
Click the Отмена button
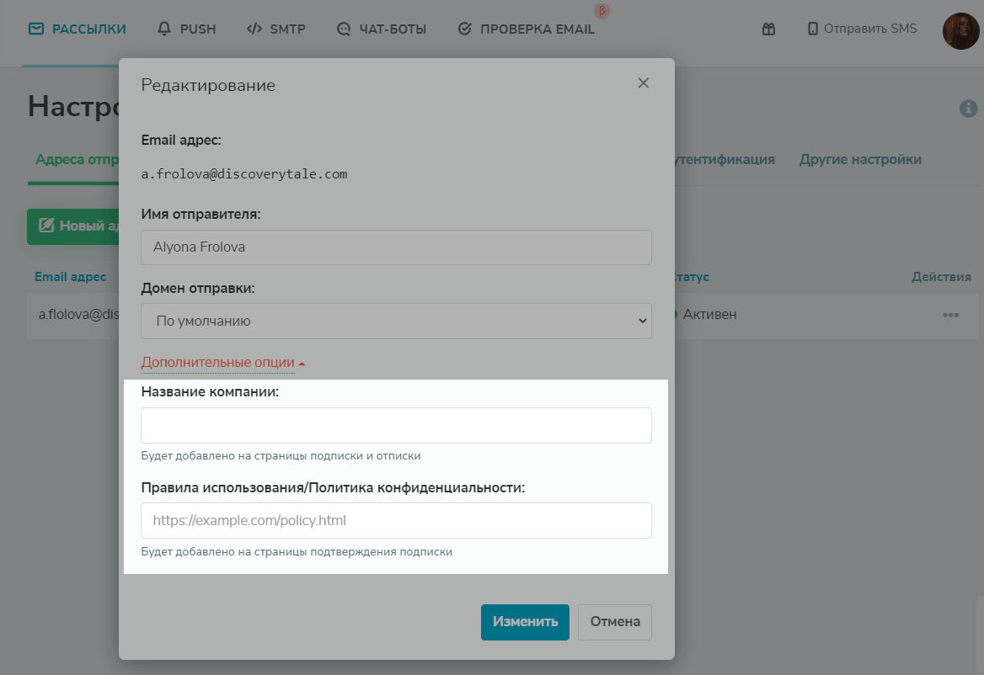coord(615,622)
